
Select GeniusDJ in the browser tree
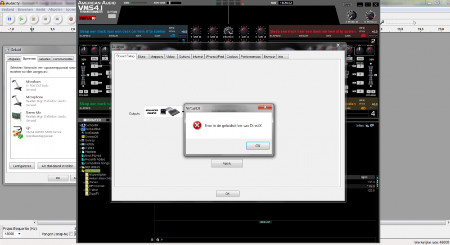[90, 137]
